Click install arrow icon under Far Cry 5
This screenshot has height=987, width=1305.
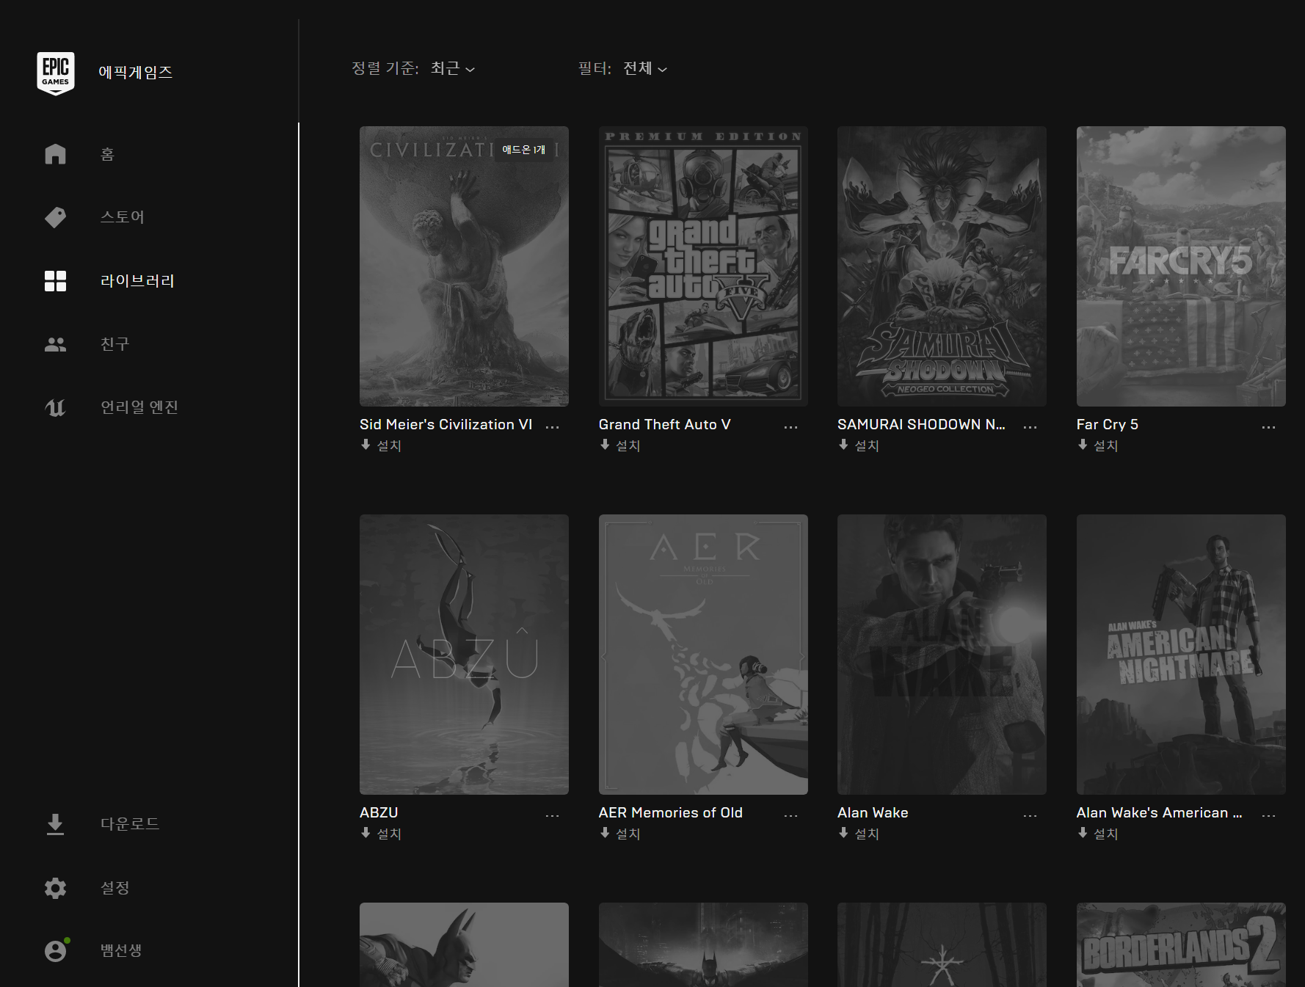(x=1083, y=445)
